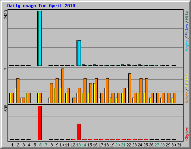Click the 658 KBytes chart axis value
This screenshot has width=191, height=149.
(6, 108)
